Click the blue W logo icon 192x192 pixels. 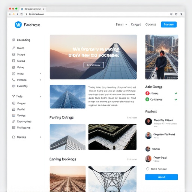click(x=18, y=25)
